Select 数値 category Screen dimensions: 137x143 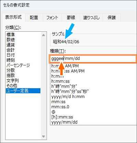click(23, 39)
